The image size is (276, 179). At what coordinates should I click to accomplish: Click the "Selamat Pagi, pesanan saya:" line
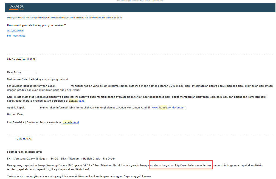pos(24,152)
